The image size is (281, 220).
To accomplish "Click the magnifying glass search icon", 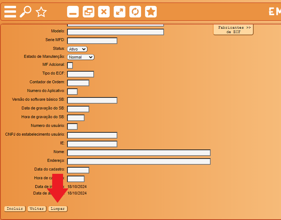I will [x=26, y=12].
